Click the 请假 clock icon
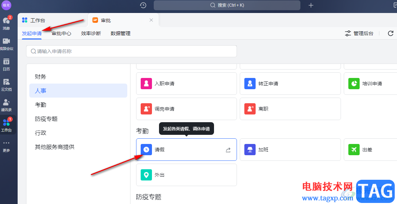This screenshot has height=204, width=397. (x=146, y=150)
